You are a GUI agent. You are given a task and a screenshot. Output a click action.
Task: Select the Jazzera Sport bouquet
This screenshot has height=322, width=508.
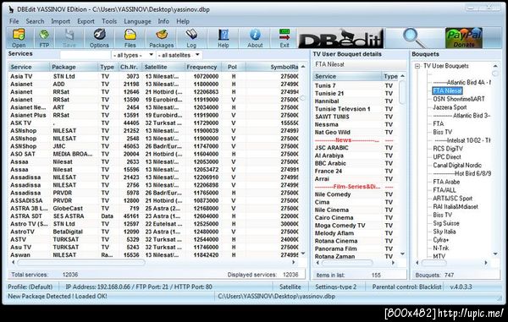(x=450, y=107)
